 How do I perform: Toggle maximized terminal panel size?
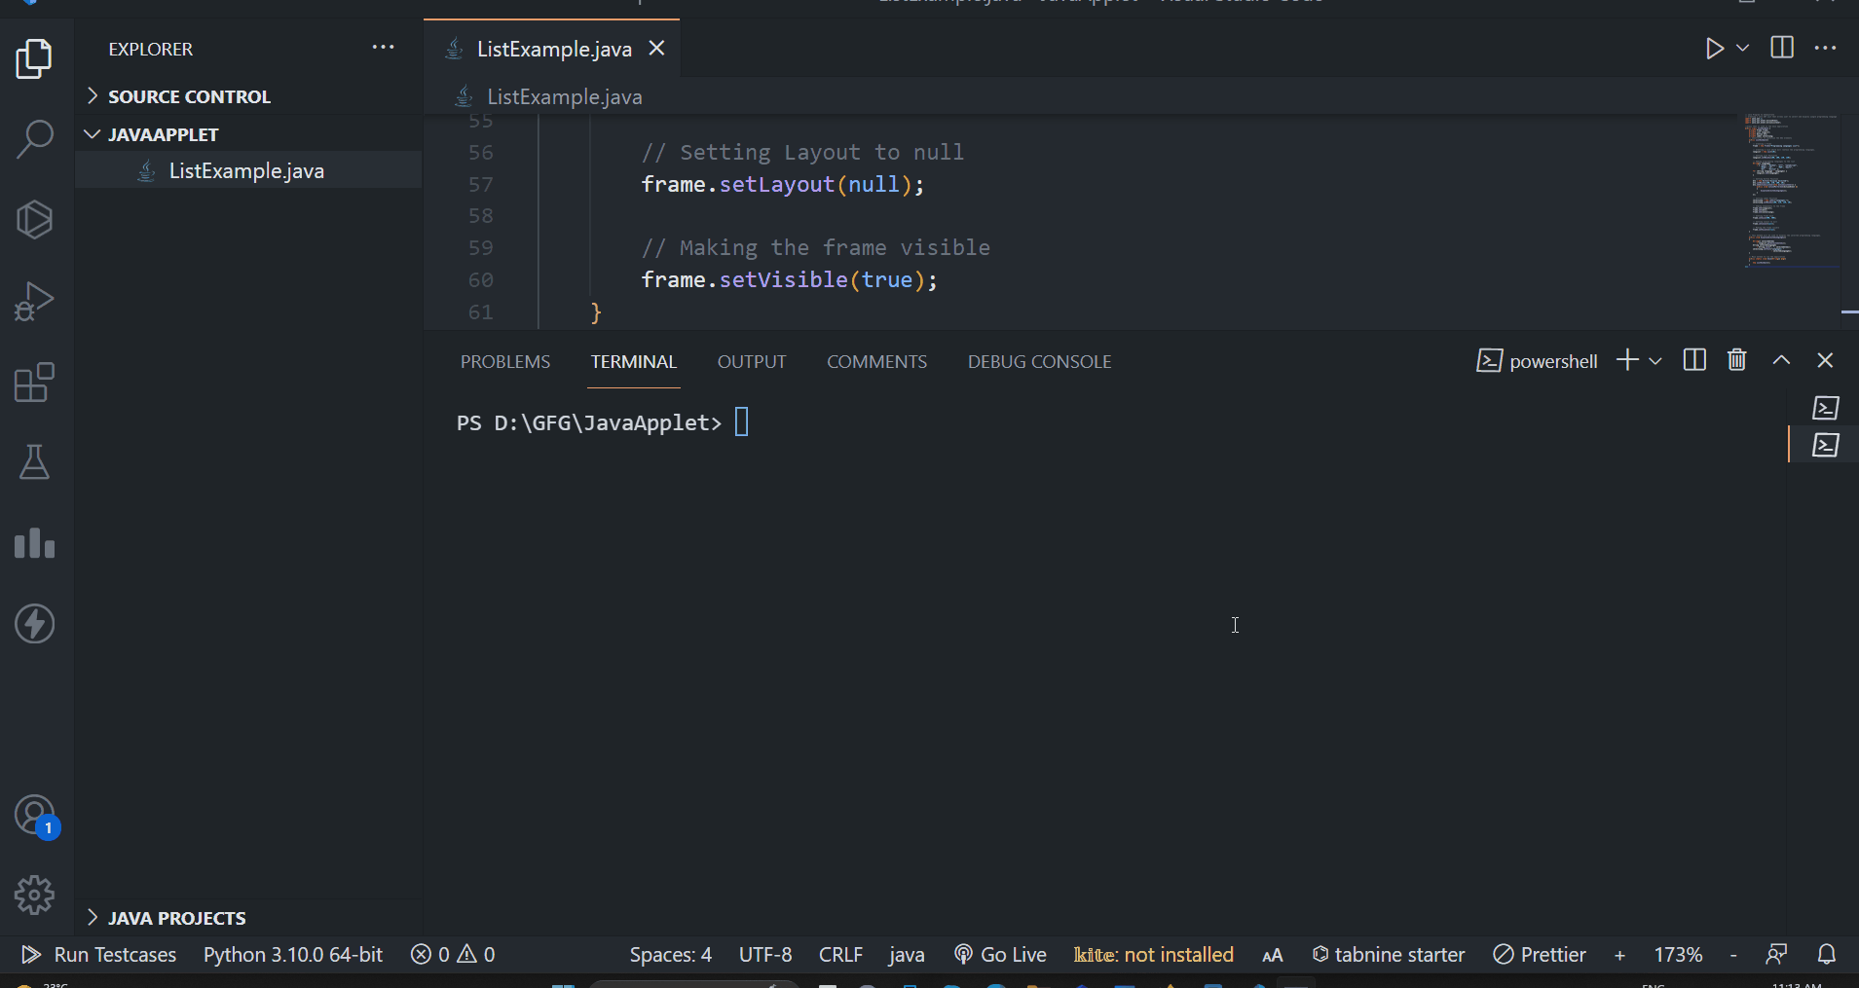pyautogui.click(x=1781, y=361)
